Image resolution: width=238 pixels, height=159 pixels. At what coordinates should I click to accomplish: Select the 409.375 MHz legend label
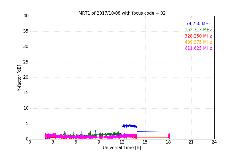(x=198, y=42)
